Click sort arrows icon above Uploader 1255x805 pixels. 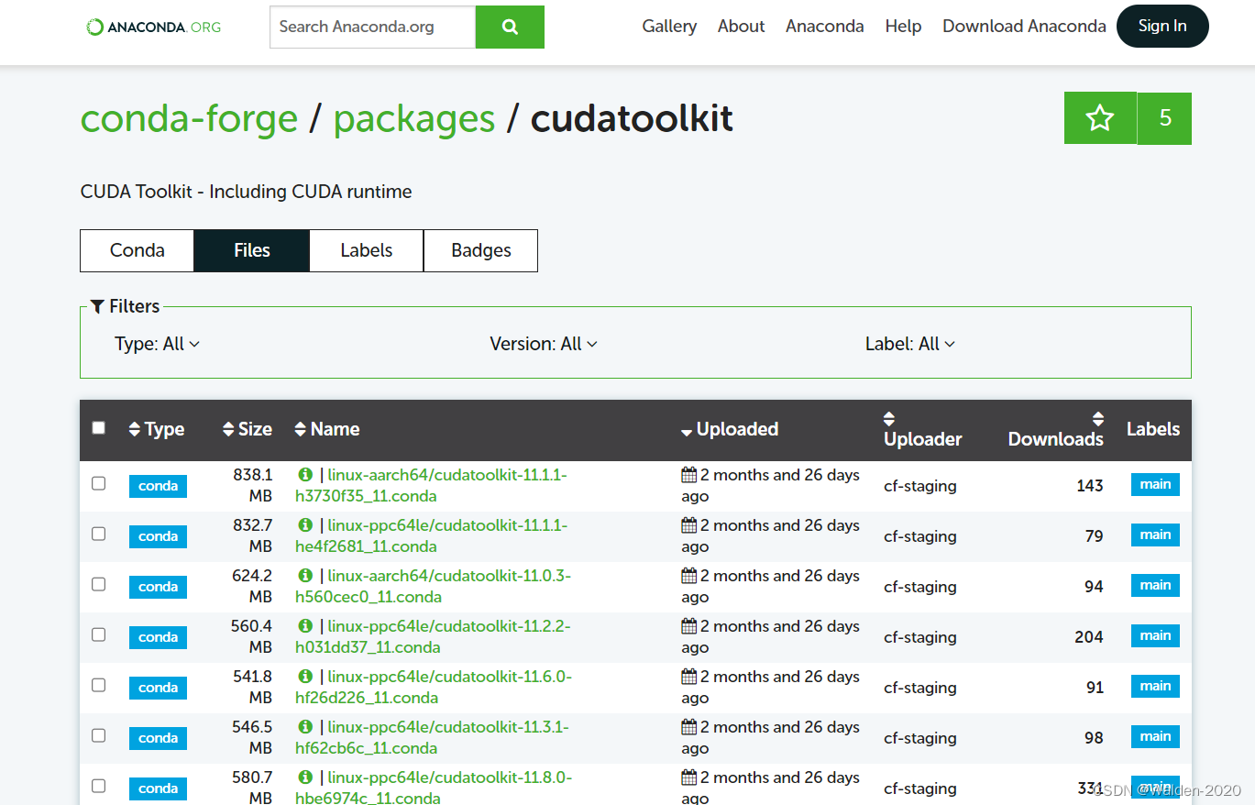tap(889, 418)
